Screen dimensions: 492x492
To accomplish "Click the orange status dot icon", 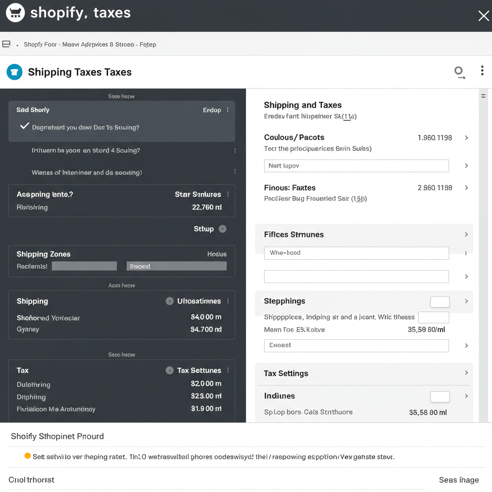I will tap(27, 456).
